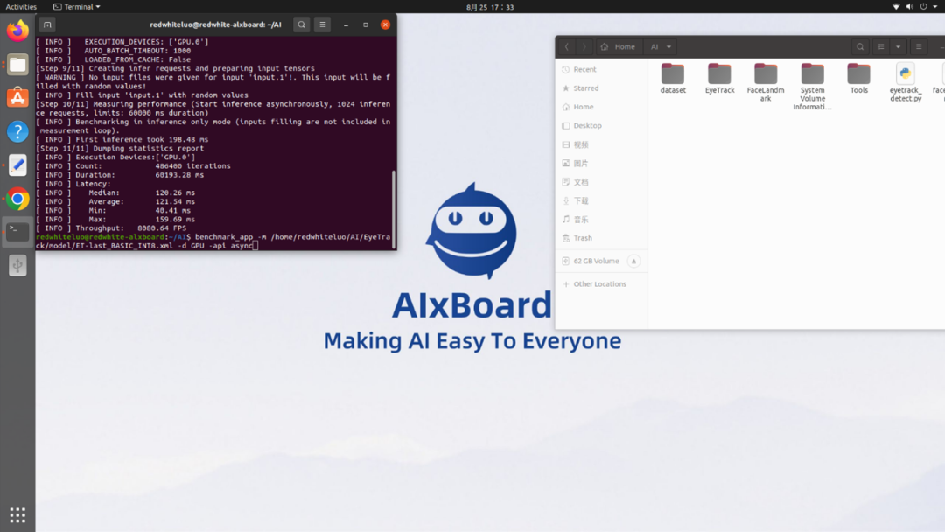Go forward in Files window

[x=584, y=46]
